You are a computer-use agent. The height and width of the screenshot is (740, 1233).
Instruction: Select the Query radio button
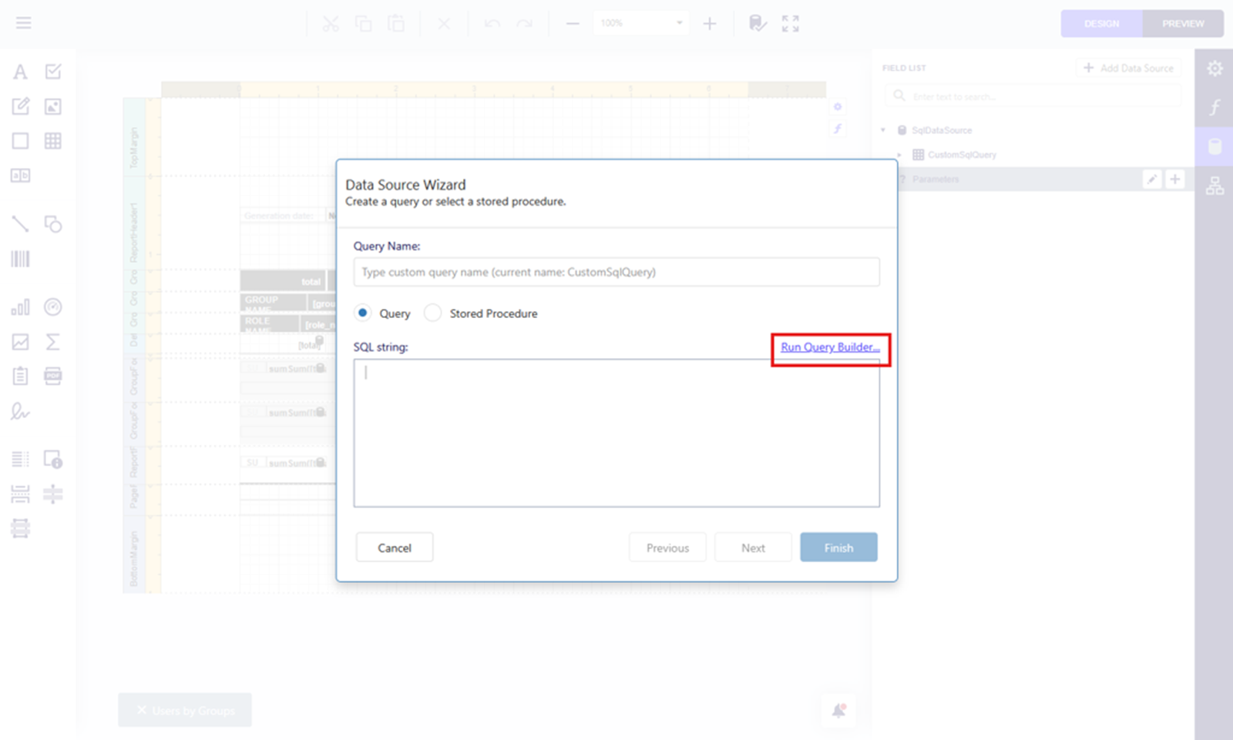[362, 313]
